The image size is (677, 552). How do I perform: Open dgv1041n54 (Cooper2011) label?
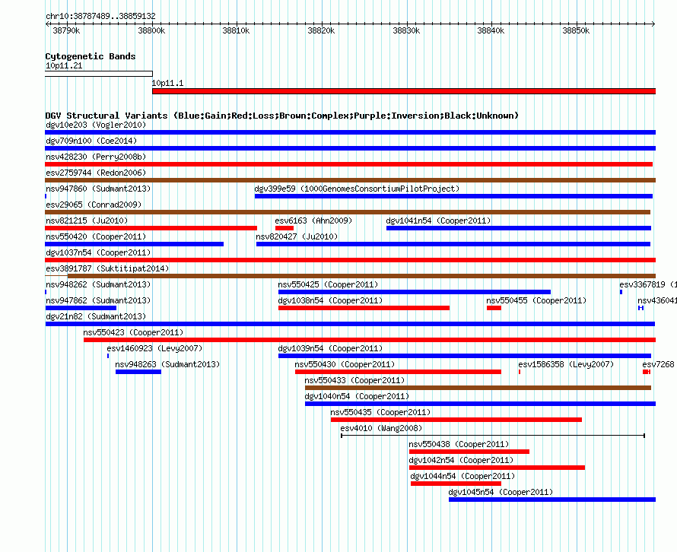point(438,220)
